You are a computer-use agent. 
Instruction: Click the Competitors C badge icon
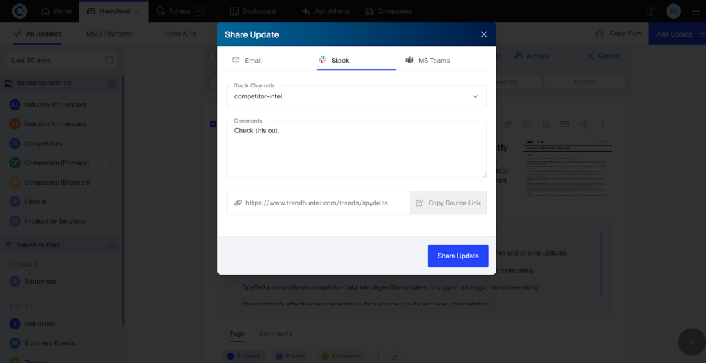pos(15,143)
